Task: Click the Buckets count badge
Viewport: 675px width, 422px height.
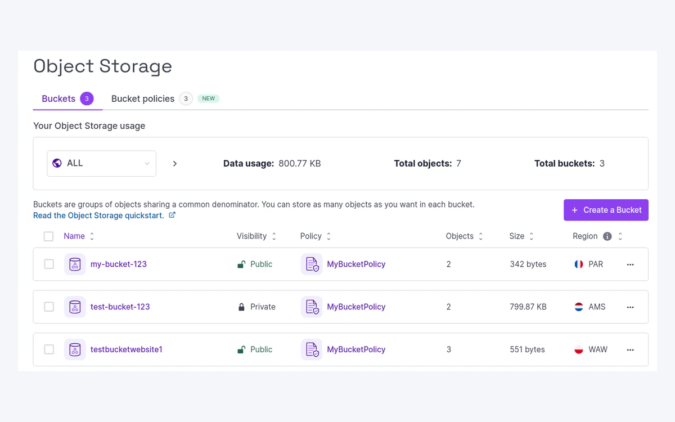Action: 87,98
